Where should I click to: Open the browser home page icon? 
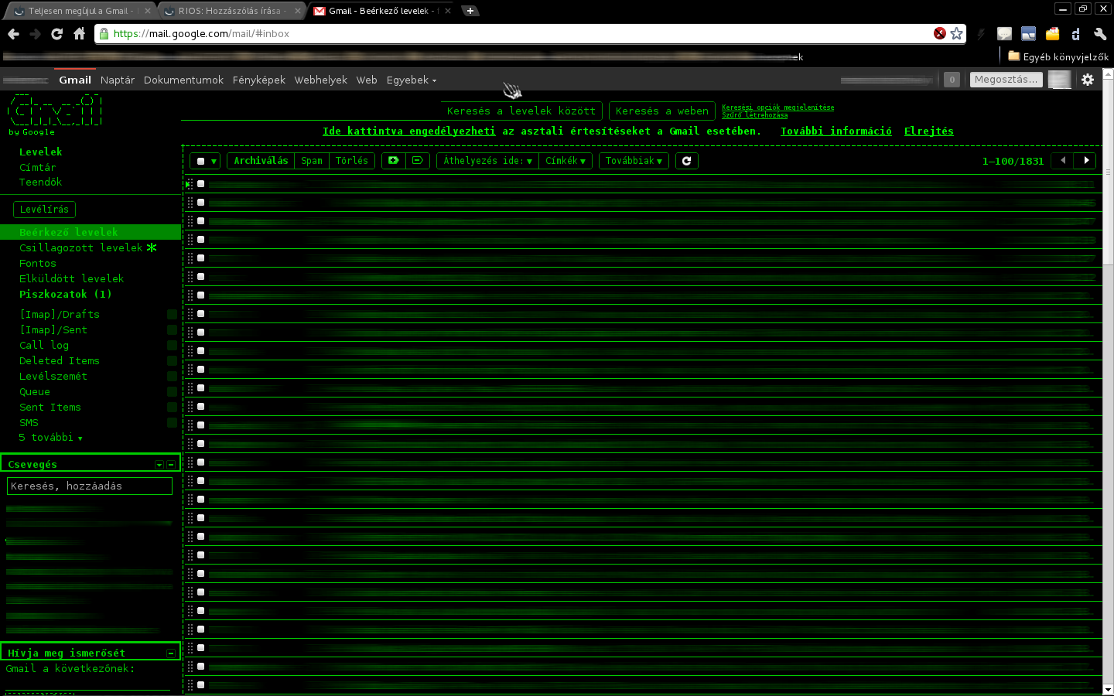79,34
